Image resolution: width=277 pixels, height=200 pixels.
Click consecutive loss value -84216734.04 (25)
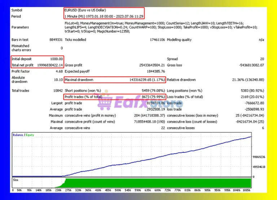[x=250, y=122]
